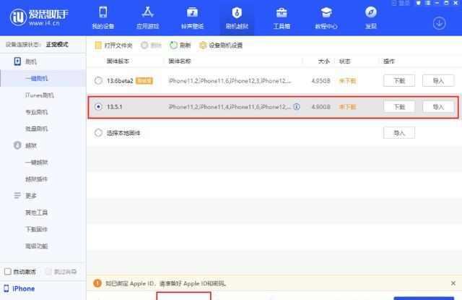Toggle the 跳过向导 checkbox
This screenshot has width=462, height=300.
[48, 271]
